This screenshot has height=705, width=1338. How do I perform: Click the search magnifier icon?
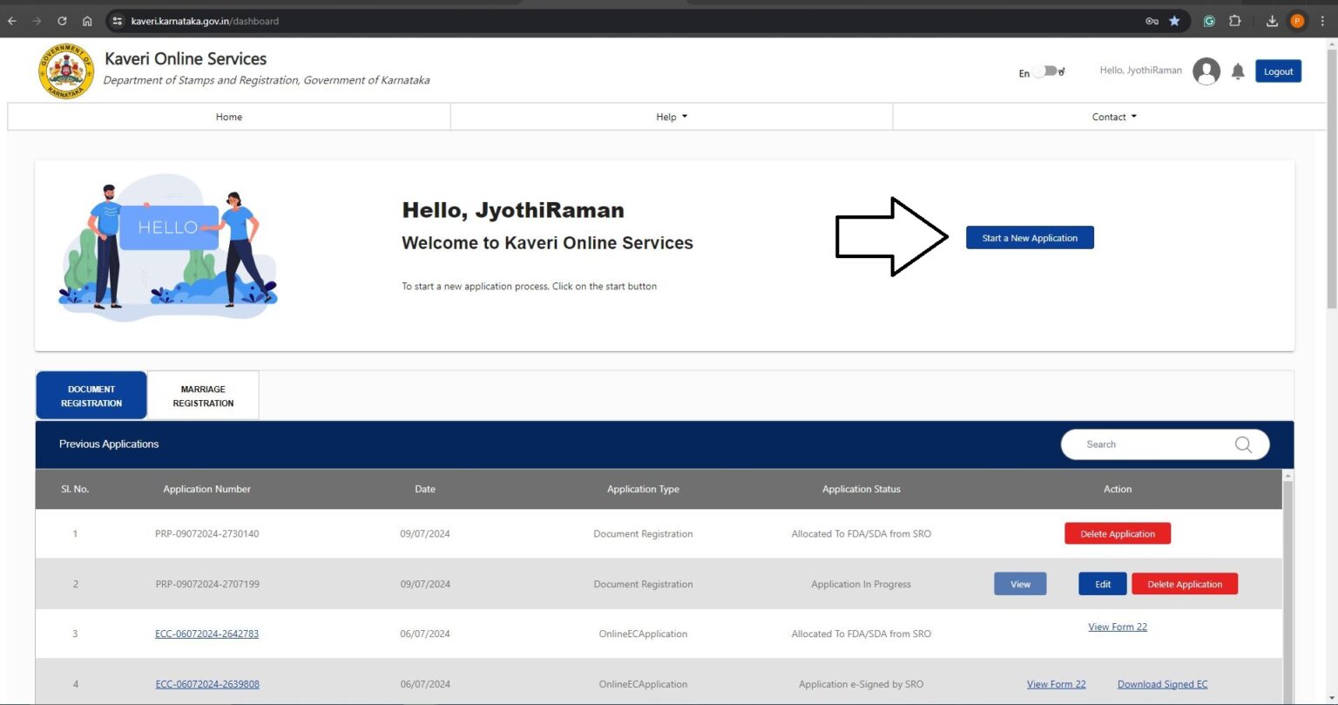point(1243,444)
